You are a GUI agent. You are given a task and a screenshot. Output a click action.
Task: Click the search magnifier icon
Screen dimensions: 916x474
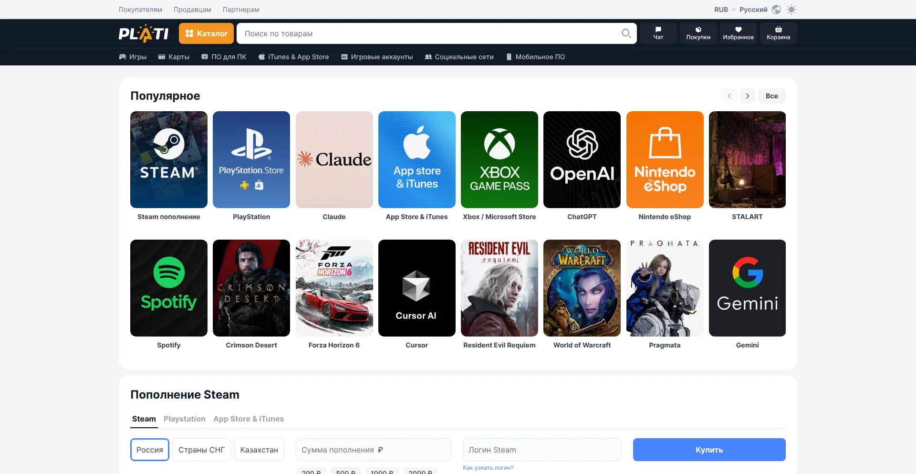[x=626, y=33]
